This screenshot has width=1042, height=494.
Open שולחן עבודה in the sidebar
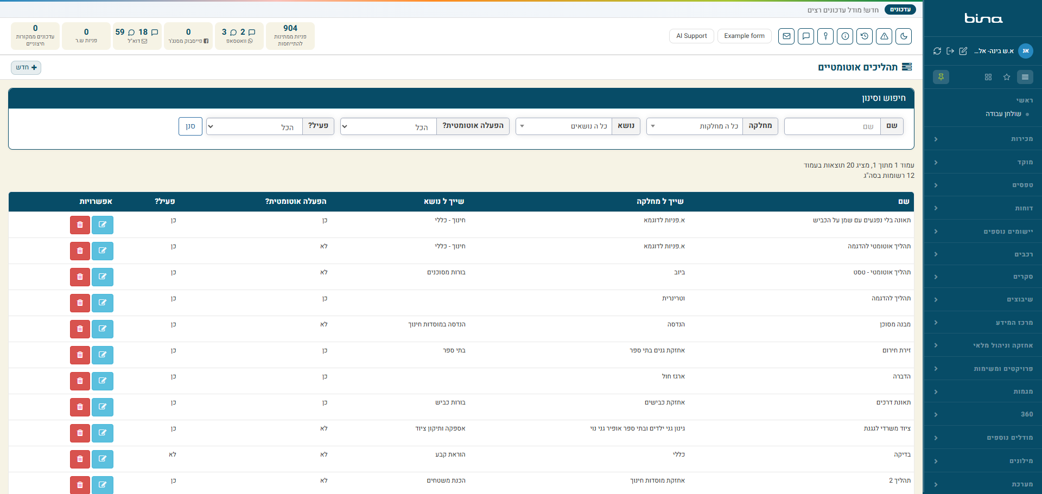coord(1003,114)
